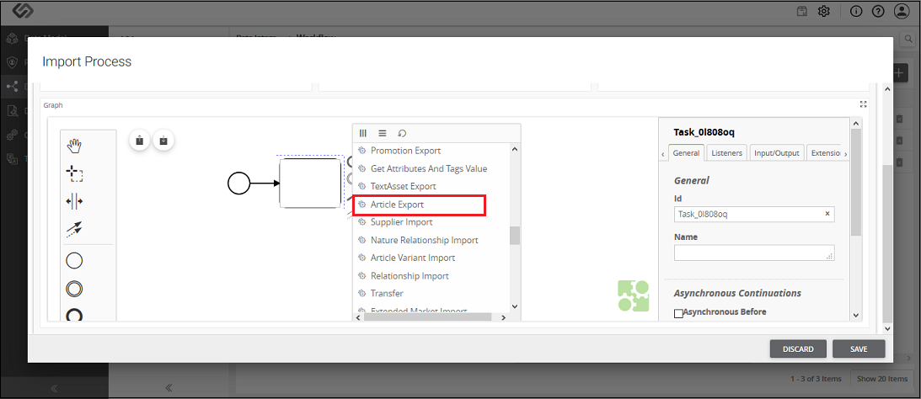Choose Article Export from task list
This screenshot has height=399, width=921.
(x=397, y=205)
